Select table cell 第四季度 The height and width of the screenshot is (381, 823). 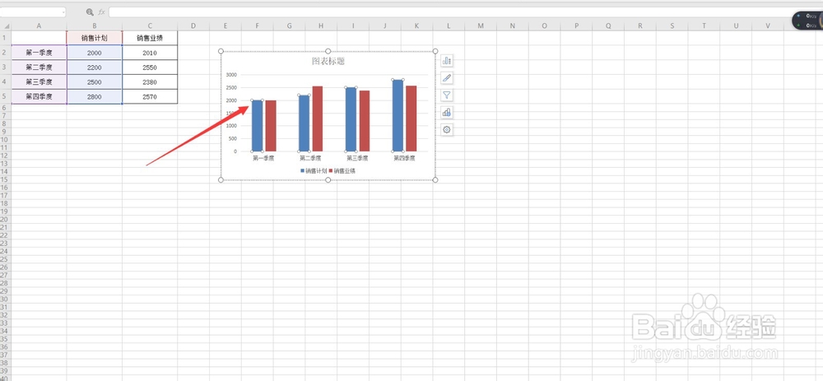[x=39, y=96]
